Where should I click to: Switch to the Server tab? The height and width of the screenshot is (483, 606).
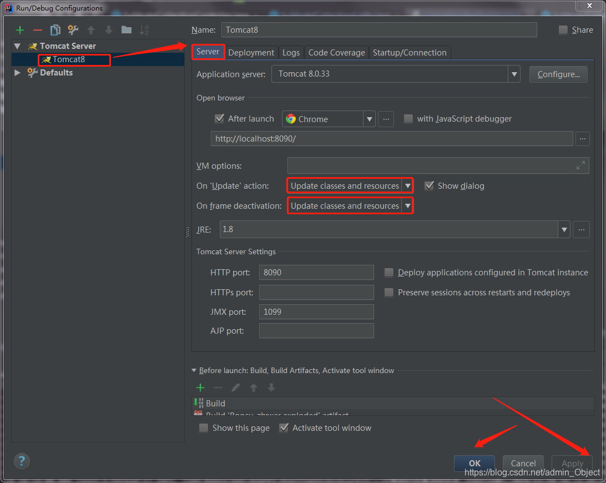pos(208,52)
